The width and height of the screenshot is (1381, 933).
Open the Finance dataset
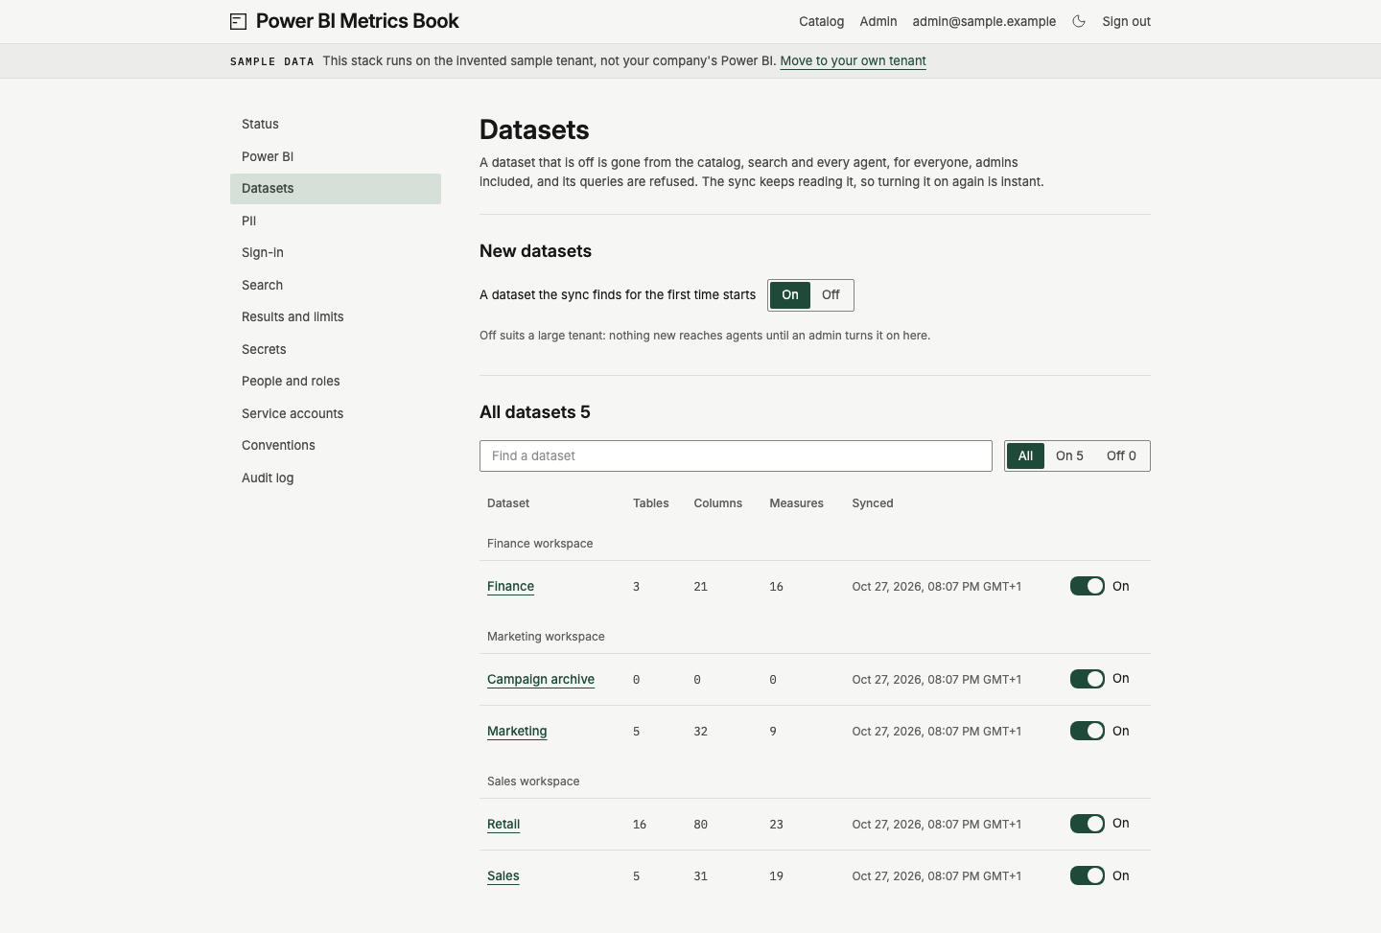click(510, 587)
